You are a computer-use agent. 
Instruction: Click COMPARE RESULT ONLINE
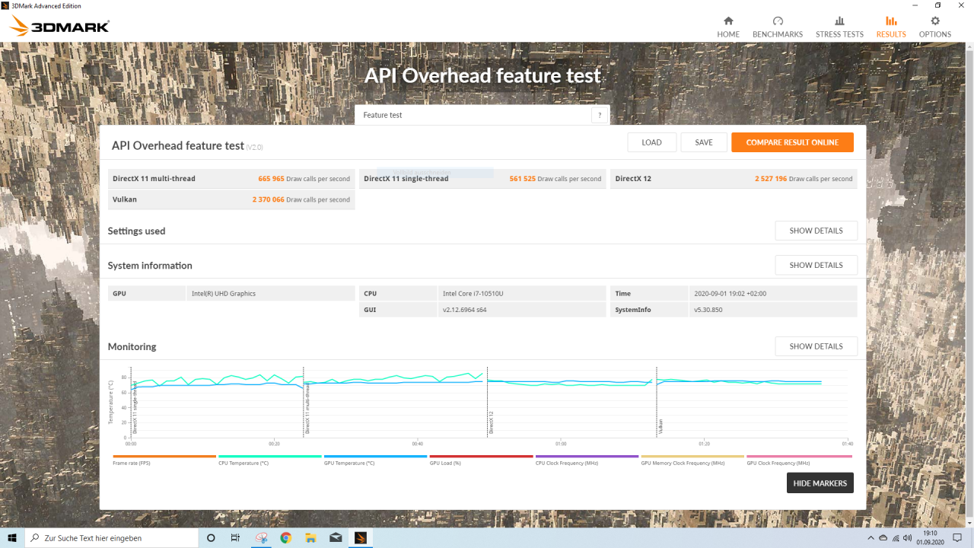click(792, 142)
